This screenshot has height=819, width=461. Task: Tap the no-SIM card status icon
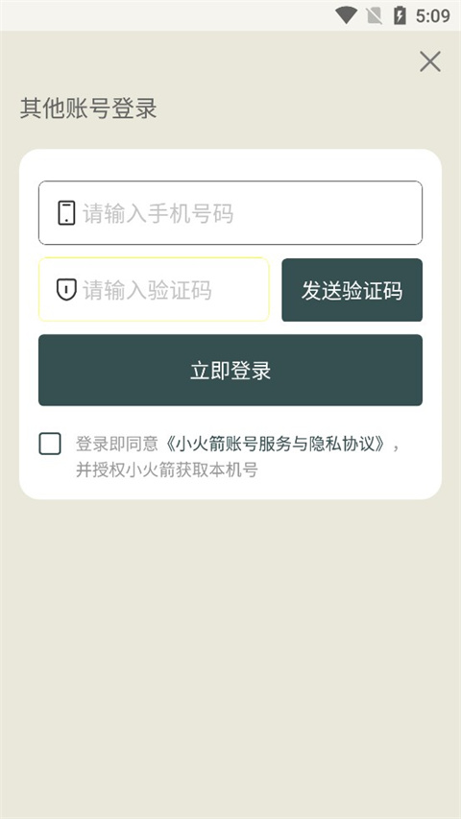(375, 15)
